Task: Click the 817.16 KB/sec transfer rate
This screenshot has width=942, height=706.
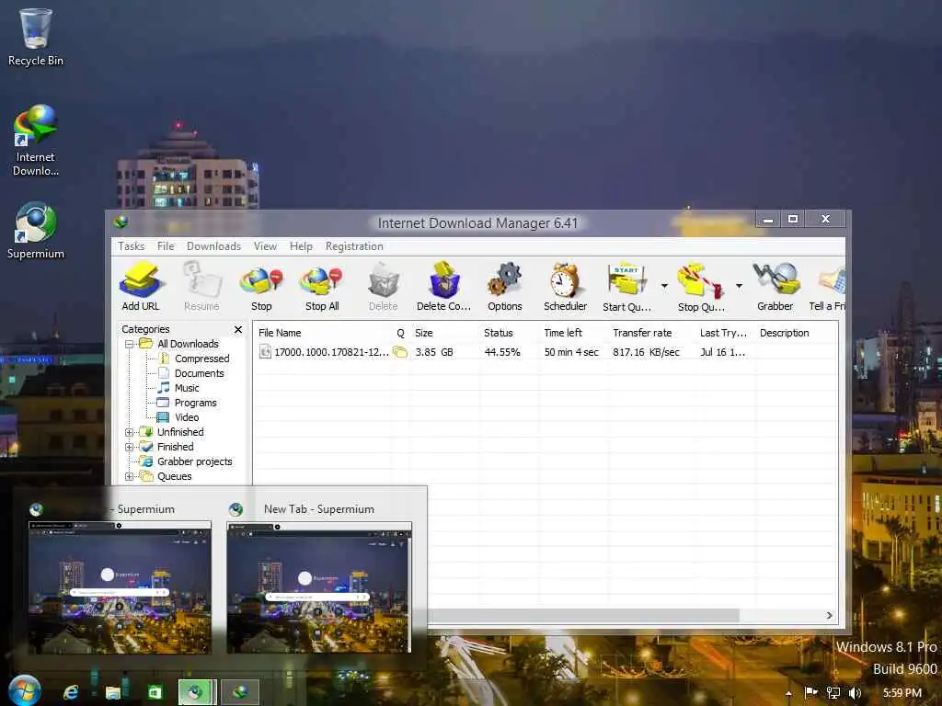Action: (x=646, y=352)
